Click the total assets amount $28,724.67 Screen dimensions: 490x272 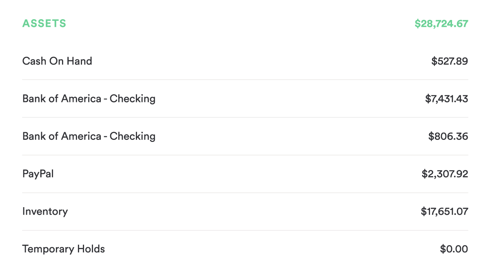coord(441,24)
